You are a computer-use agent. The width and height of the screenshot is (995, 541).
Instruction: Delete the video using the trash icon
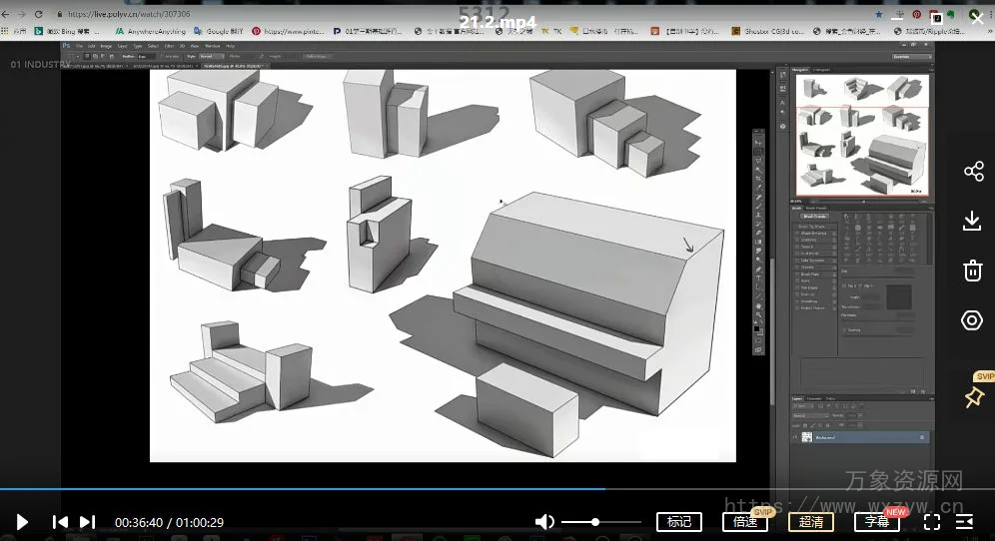click(973, 270)
